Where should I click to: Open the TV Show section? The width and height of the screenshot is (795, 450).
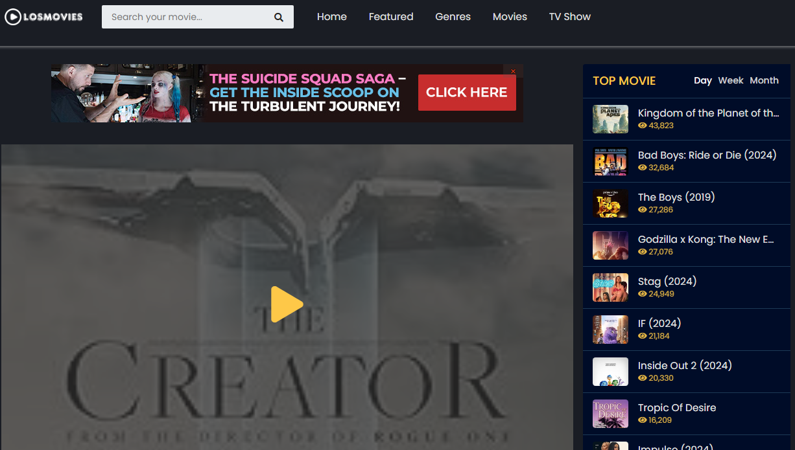point(570,17)
